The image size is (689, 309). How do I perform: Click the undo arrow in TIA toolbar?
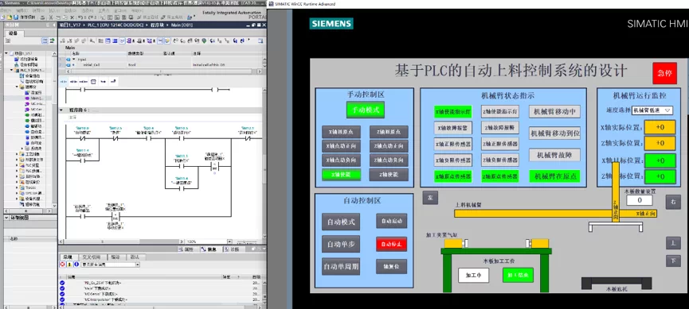point(80,17)
